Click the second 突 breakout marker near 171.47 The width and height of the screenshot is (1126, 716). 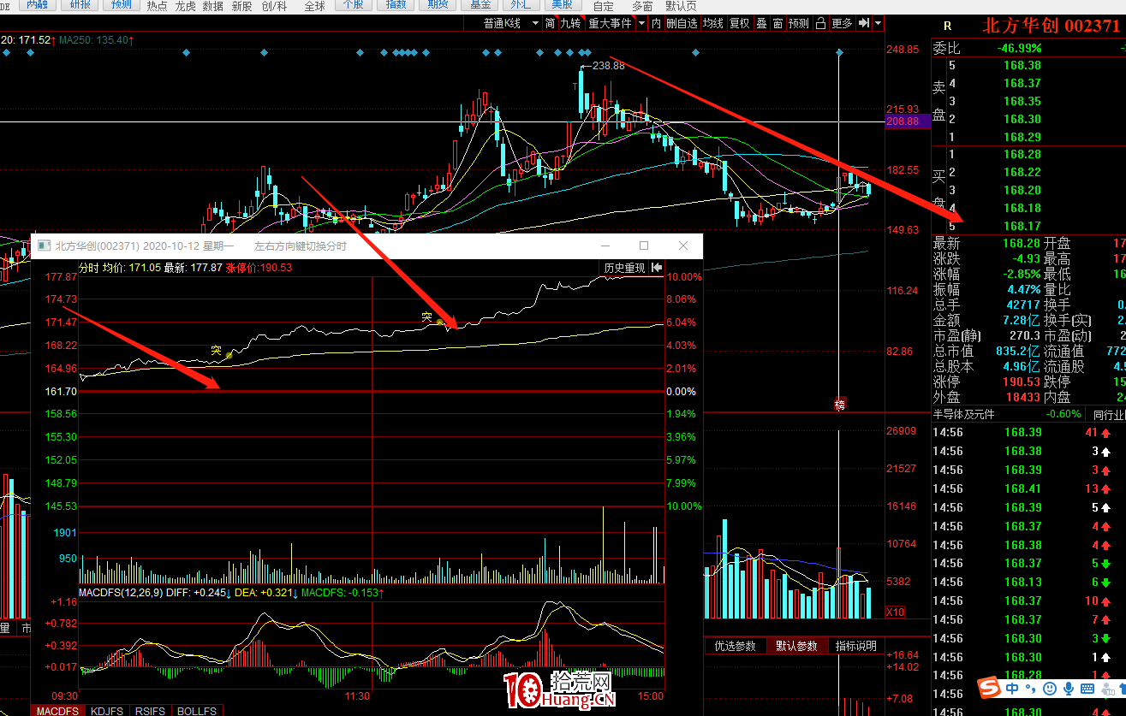pos(426,317)
